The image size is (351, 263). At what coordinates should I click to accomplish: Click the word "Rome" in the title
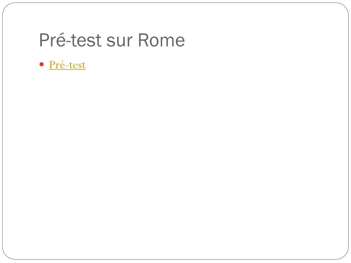161,40
